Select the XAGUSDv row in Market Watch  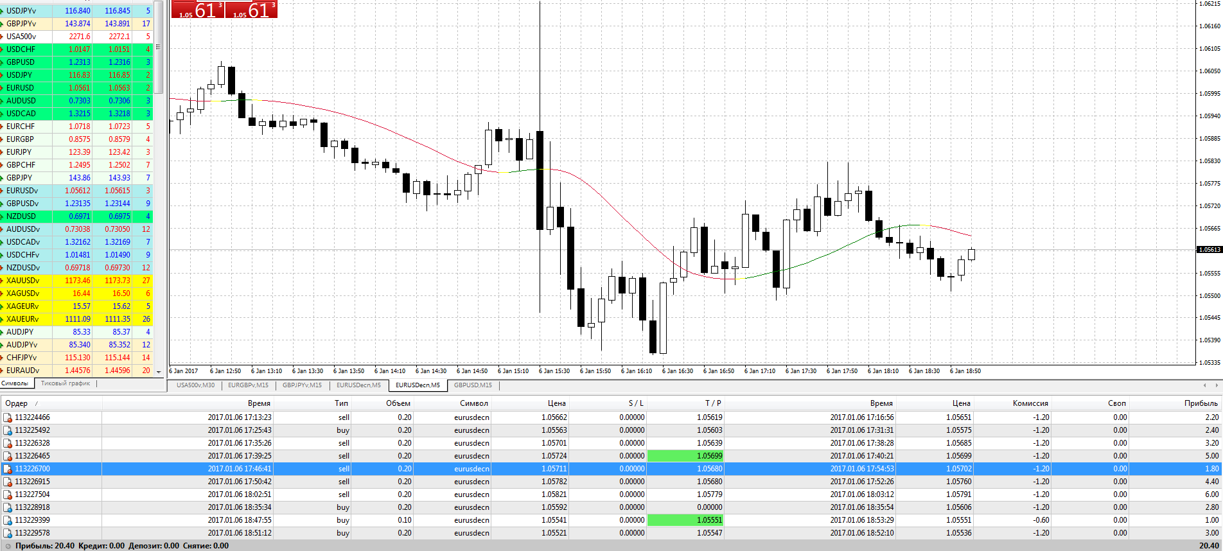pos(76,293)
